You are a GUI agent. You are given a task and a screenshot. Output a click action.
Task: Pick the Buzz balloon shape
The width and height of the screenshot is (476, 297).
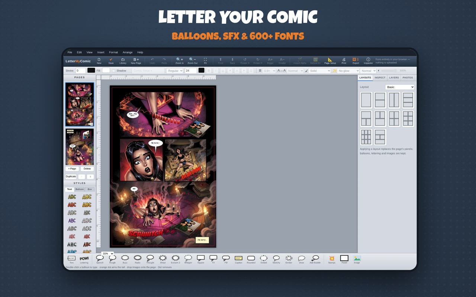(125, 260)
